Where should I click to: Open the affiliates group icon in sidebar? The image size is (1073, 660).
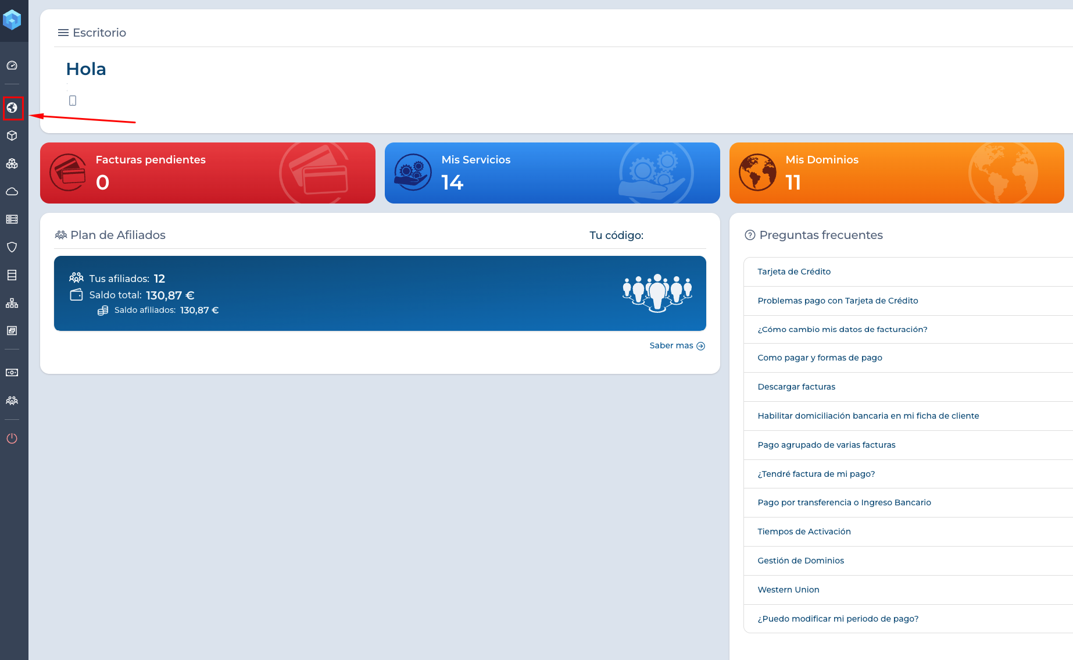[x=12, y=401]
